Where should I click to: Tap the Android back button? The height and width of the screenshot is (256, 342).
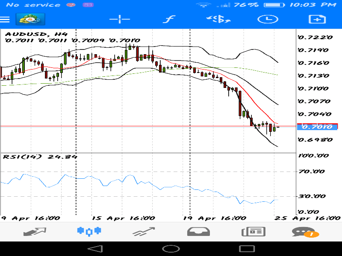95,249
